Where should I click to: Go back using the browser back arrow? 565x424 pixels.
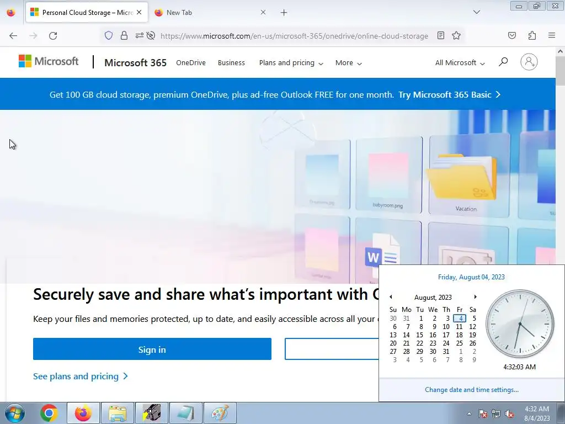pyautogui.click(x=13, y=36)
